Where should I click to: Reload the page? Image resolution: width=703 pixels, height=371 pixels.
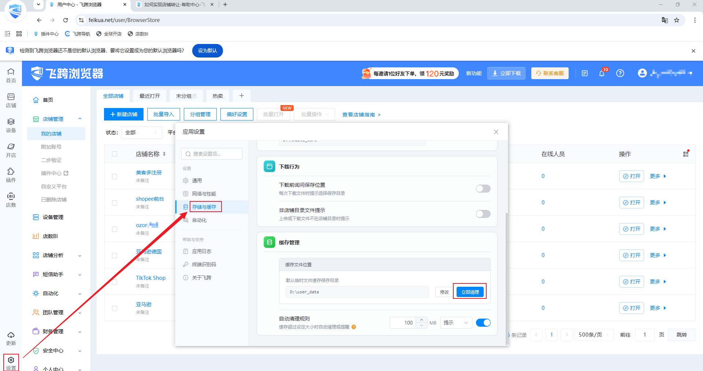click(x=66, y=20)
